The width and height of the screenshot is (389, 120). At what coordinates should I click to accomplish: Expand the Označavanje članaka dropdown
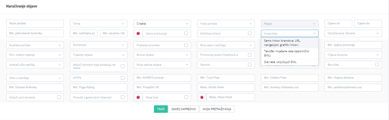(x=353, y=33)
